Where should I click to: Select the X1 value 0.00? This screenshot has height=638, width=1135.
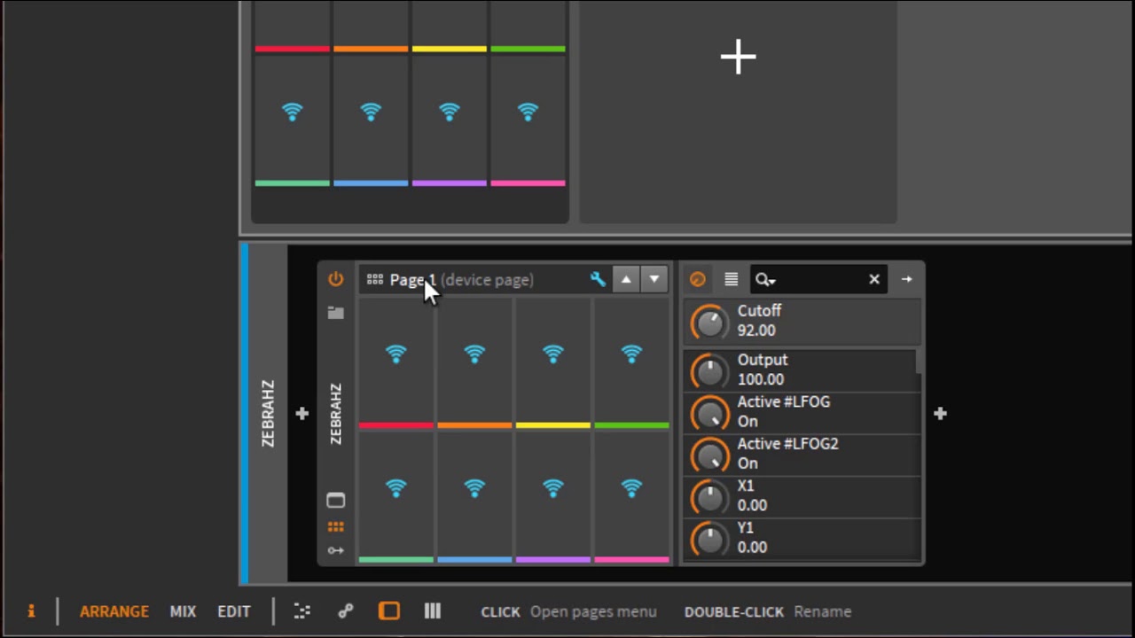coord(752,505)
